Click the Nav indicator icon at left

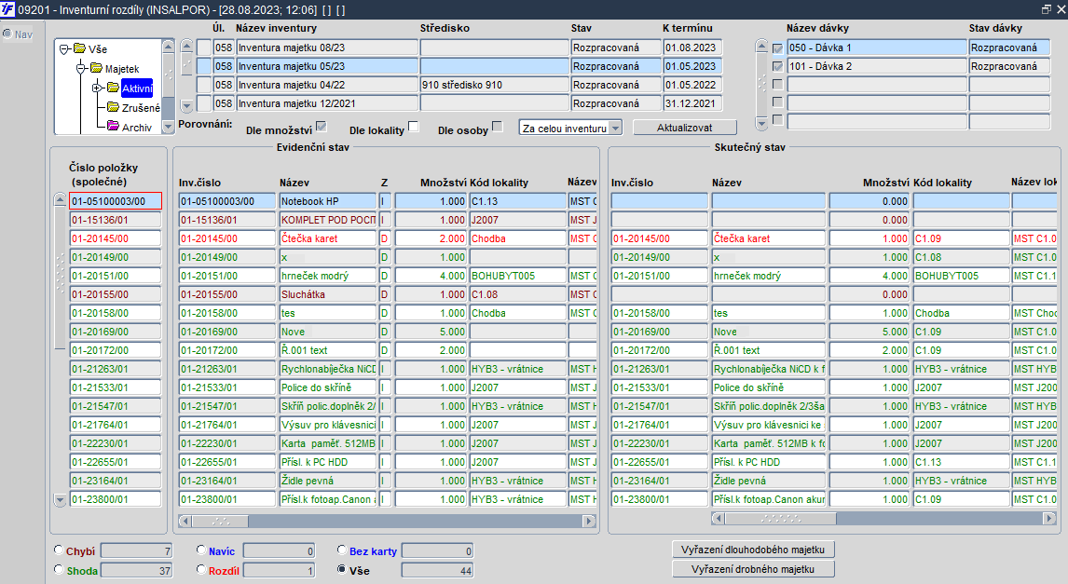(7, 34)
